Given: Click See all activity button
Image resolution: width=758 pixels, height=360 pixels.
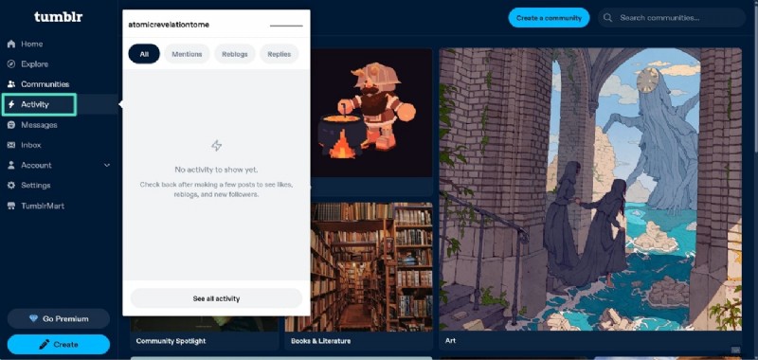Looking at the screenshot, I should point(216,298).
